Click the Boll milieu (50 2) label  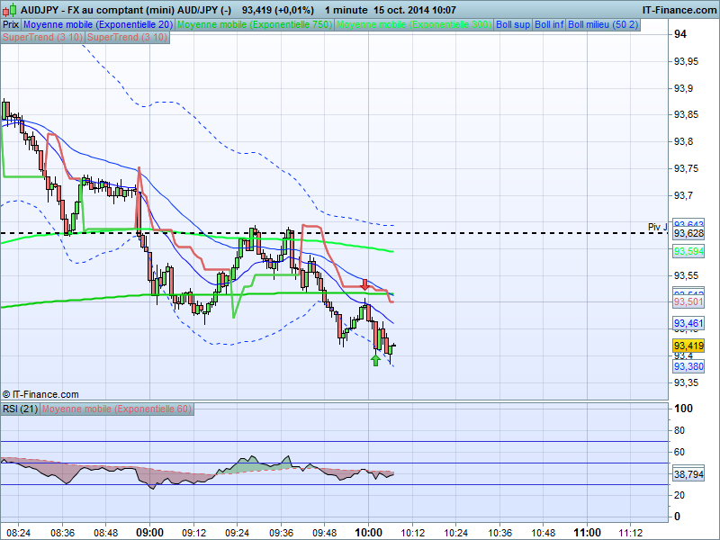pyautogui.click(x=603, y=25)
